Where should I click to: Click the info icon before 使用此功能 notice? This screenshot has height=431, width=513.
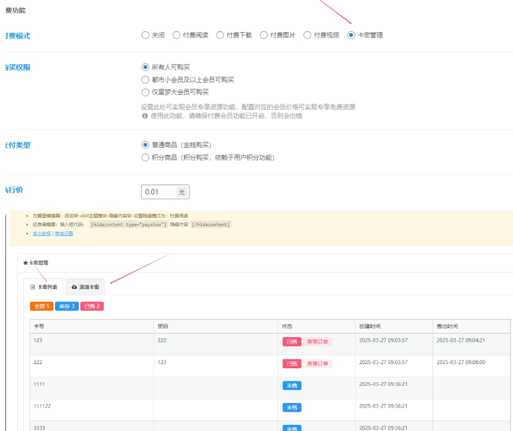[x=145, y=116]
